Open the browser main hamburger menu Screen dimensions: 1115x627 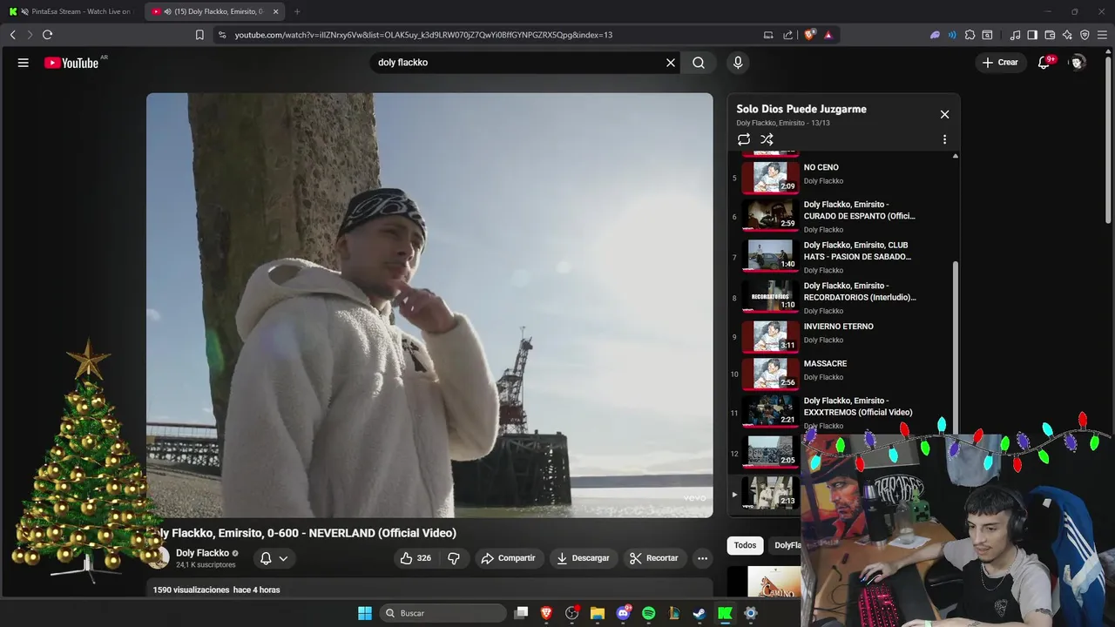(x=1102, y=35)
